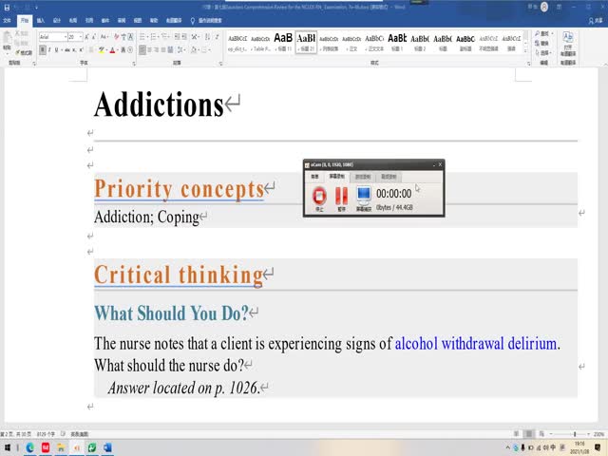Screen dimensions: 608x456
Task: Click the Paste button in clipboard group
Action: click(9, 42)
